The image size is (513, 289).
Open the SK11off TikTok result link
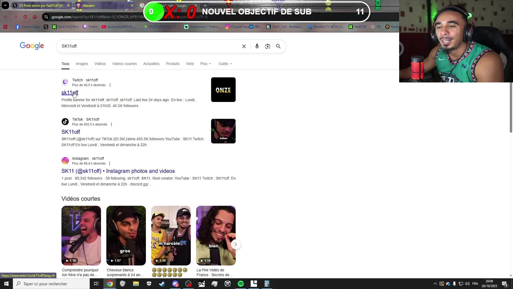point(71,132)
